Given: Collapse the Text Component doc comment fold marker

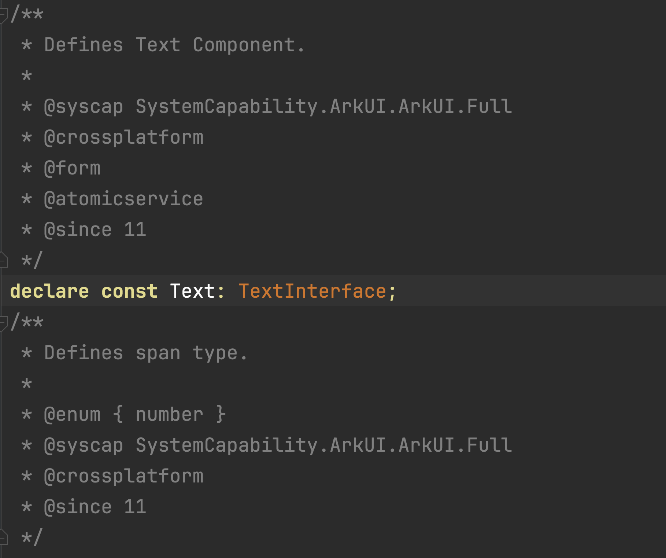Looking at the screenshot, I should [3, 15].
